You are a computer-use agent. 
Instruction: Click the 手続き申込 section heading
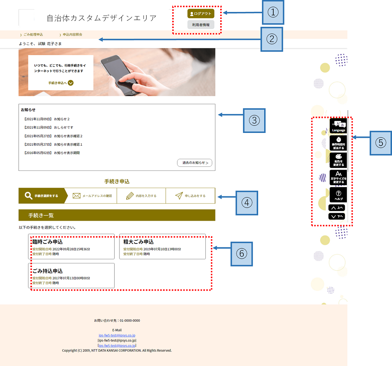click(x=117, y=182)
